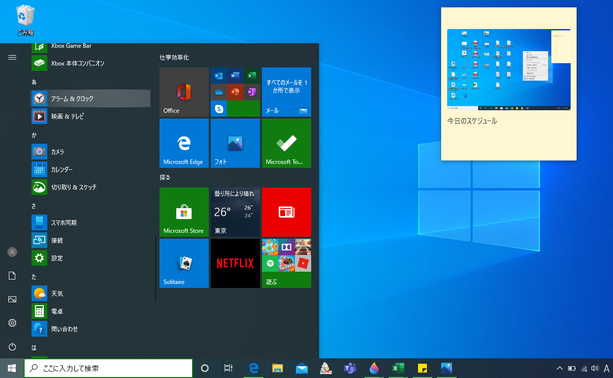Viewport: 613px width, 378px height.
Task: Start the カメラ app
Action: (x=91, y=152)
